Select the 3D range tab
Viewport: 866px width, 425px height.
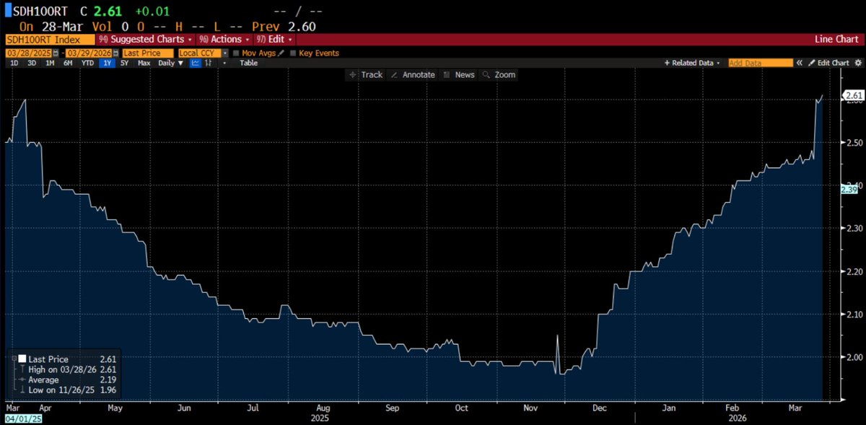point(32,63)
